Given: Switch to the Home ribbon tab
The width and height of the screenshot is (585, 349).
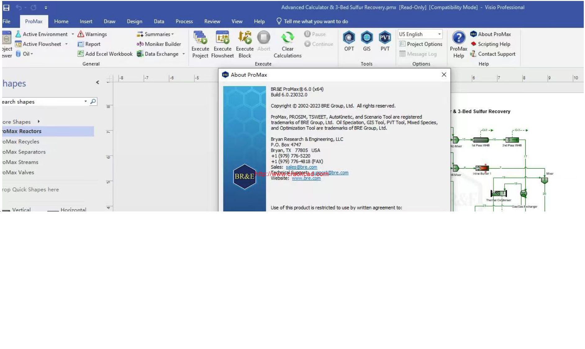Looking at the screenshot, I should coord(61,21).
